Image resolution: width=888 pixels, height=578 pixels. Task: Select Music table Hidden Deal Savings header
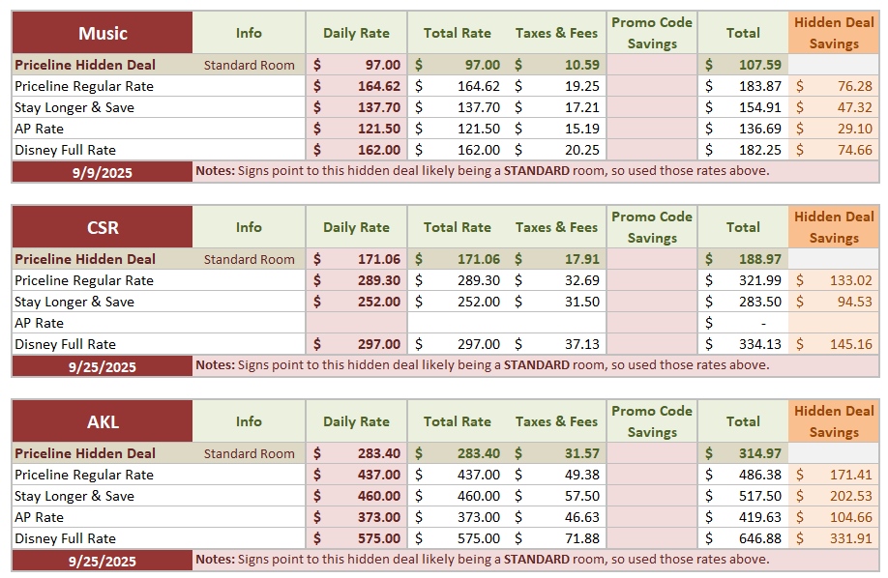(833, 33)
